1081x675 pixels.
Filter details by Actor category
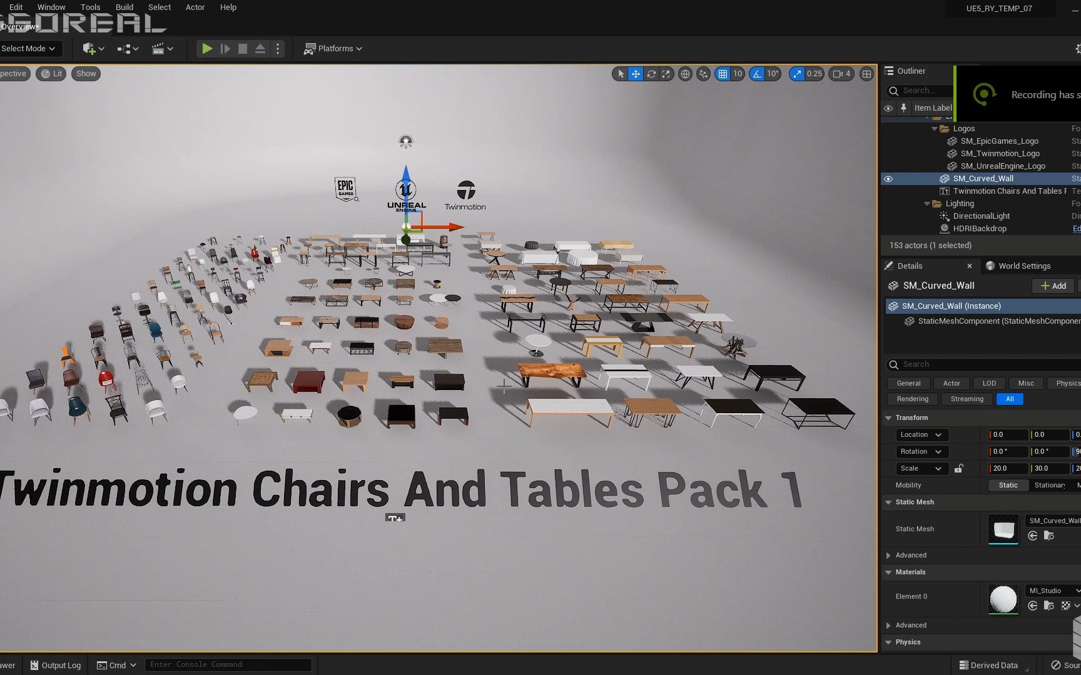pos(952,383)
